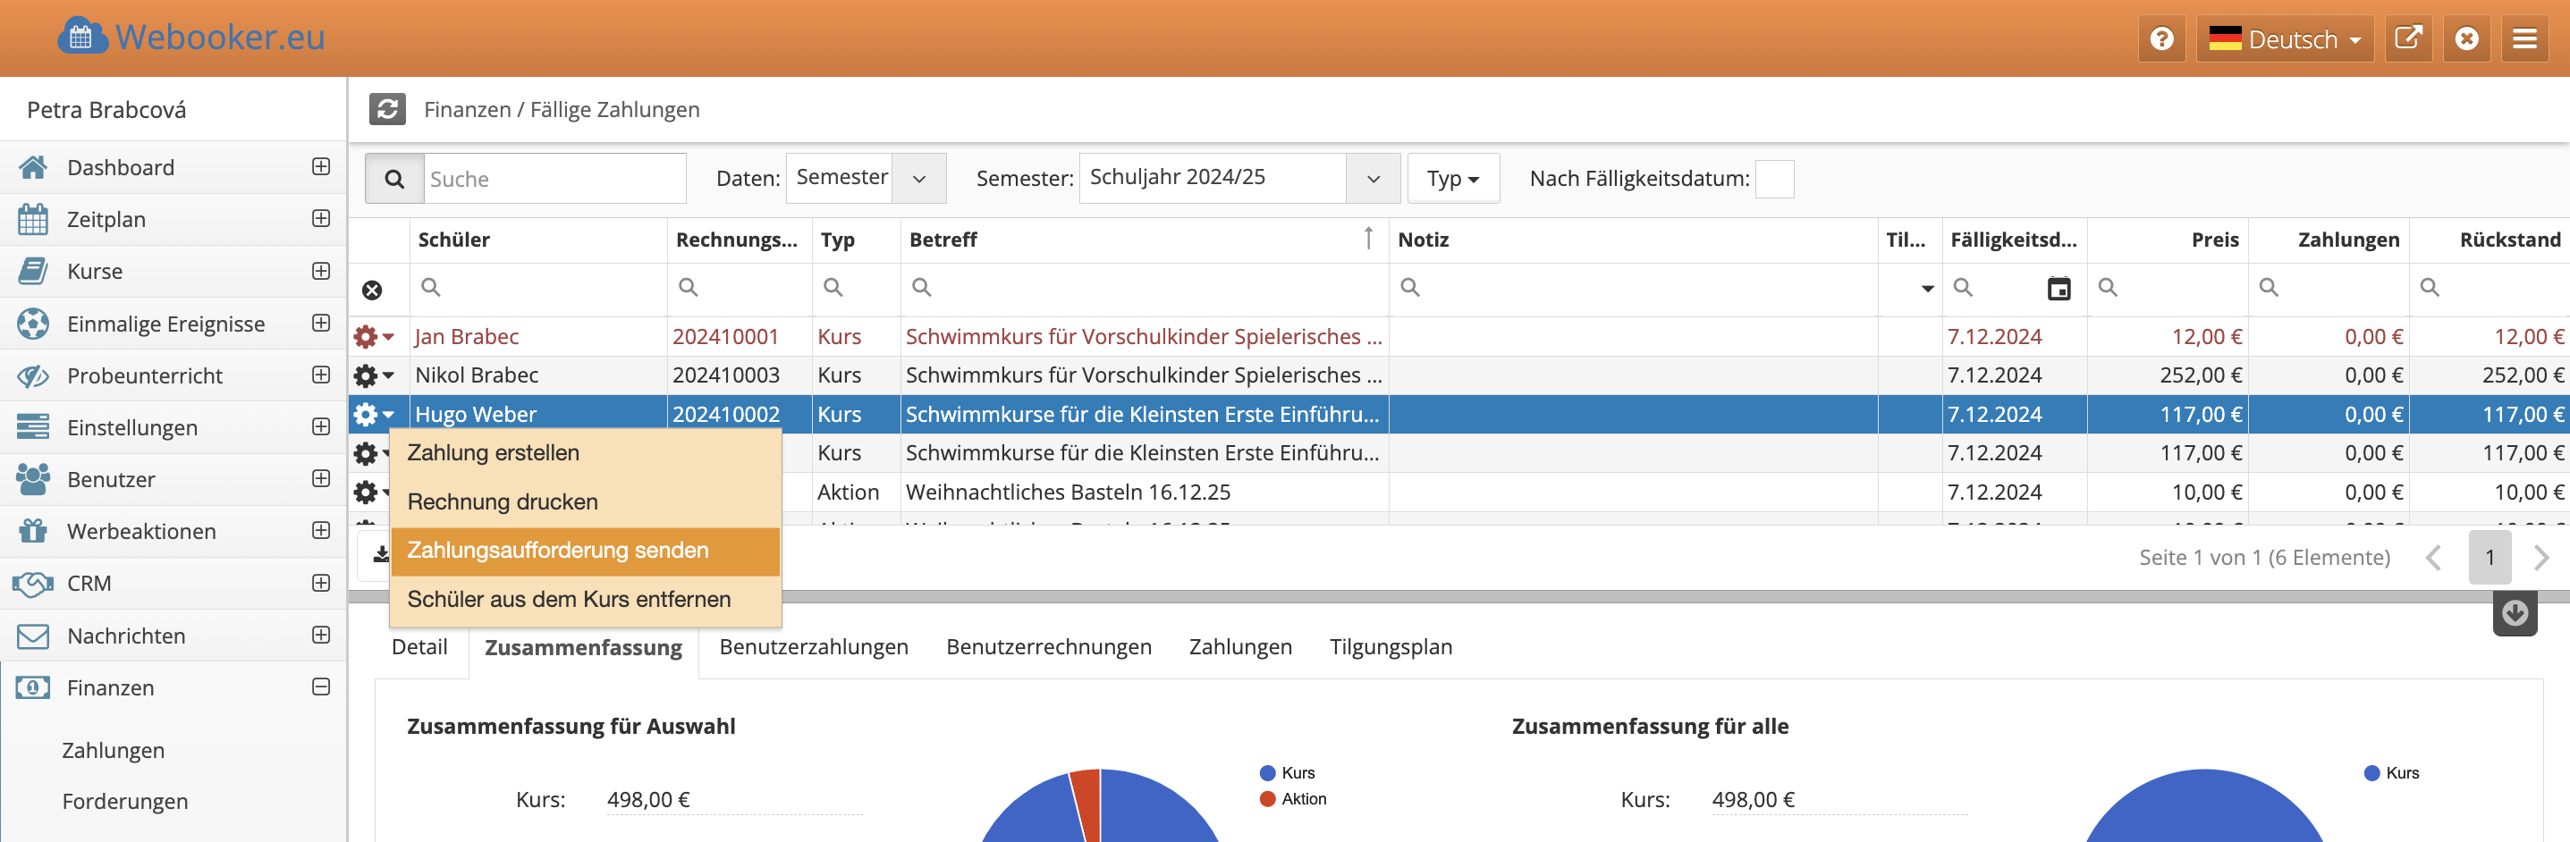This screenshot has width=2570, height=842.
Task: Click the Dashboard home icon
Action: click(x=33, y=168)
